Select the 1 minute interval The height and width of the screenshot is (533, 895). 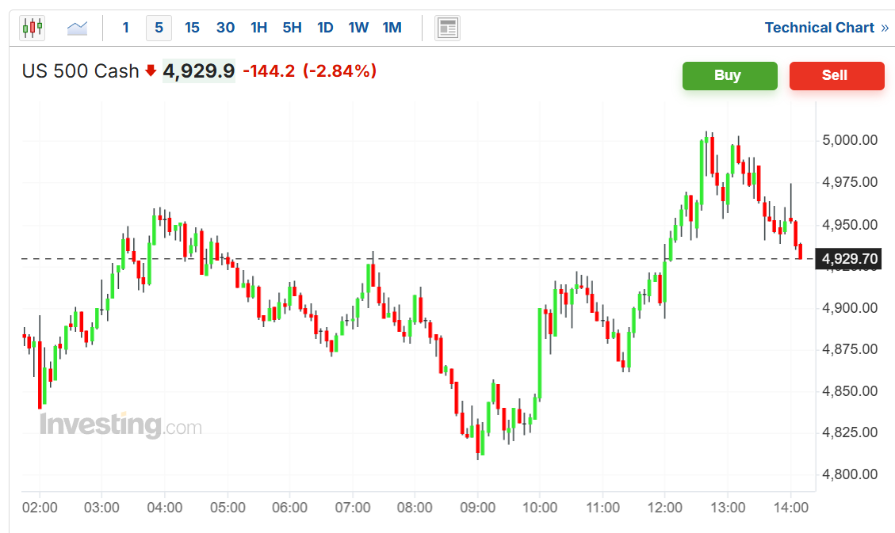click(125, 28)
